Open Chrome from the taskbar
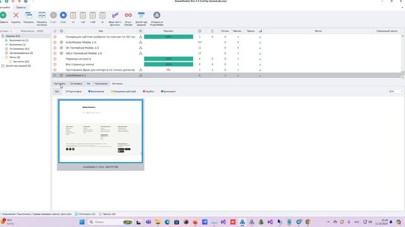The image size is (405, 227). [308, 222]
